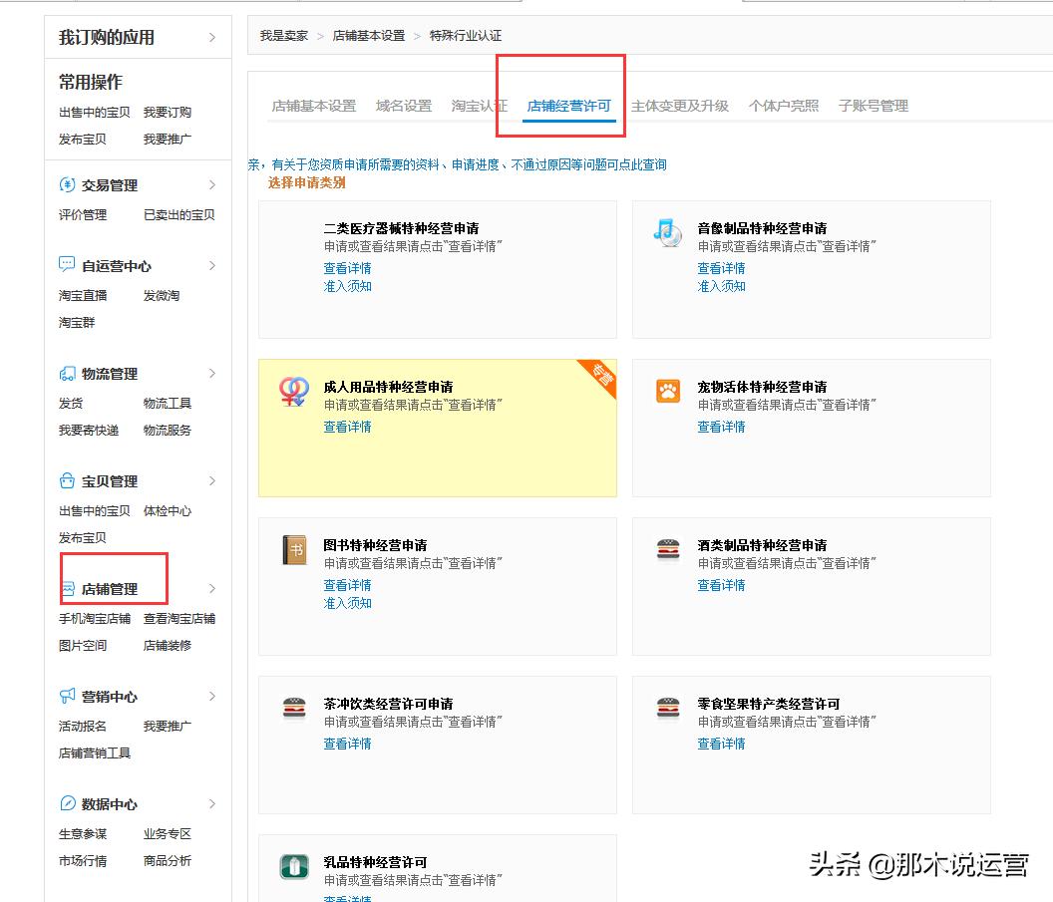The image size is (1053, 902).
Task: Click the milk bottle icon for 乳品特种经营许可
Action: point(294,866)
